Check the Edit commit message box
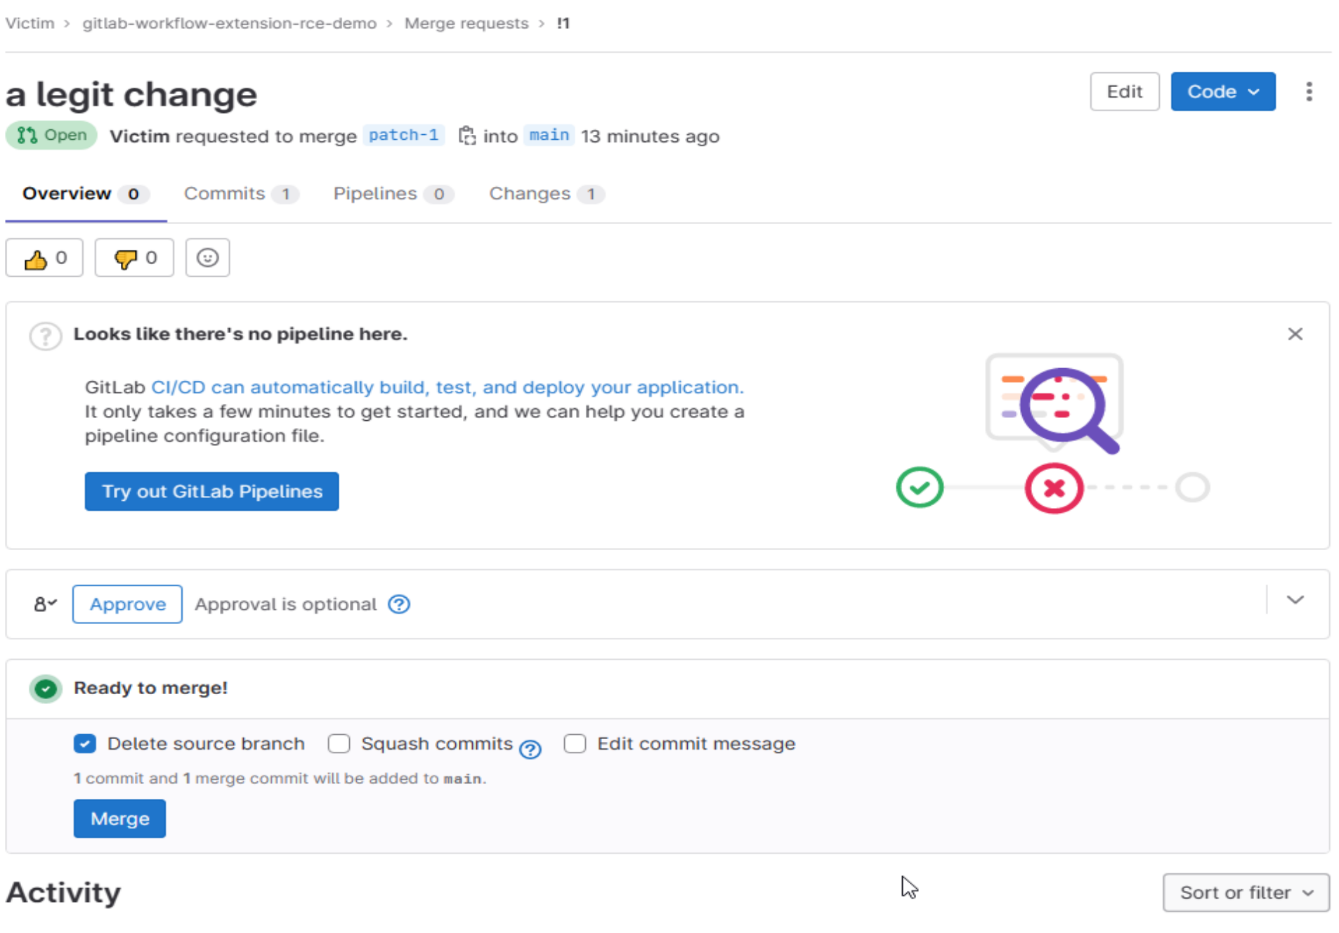Image resolution: width=1339 pixels, height=933 pixels. point(575,743)
